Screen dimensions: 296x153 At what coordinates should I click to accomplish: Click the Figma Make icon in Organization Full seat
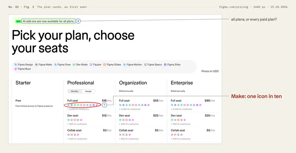(124, 105)
